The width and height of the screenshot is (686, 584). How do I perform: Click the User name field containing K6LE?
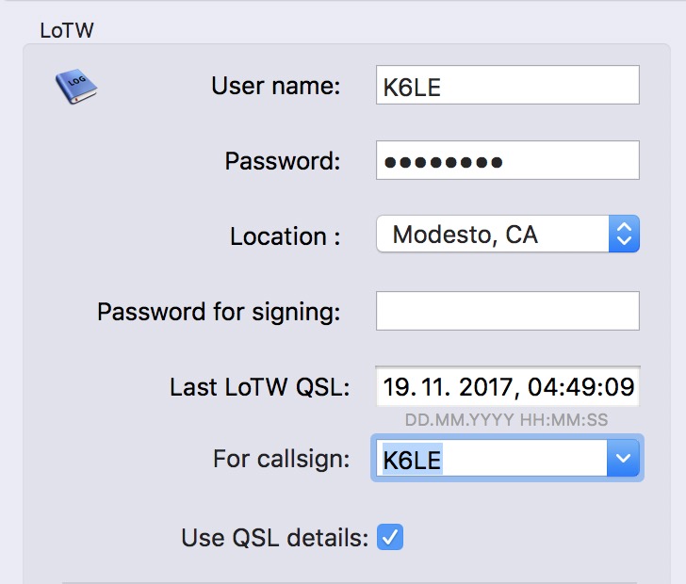(507, 86)
